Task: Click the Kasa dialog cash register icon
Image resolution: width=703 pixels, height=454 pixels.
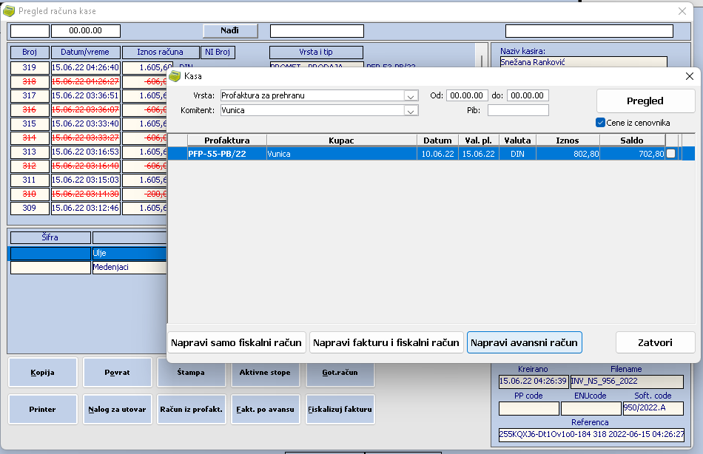Action: [x=175, y=76]
